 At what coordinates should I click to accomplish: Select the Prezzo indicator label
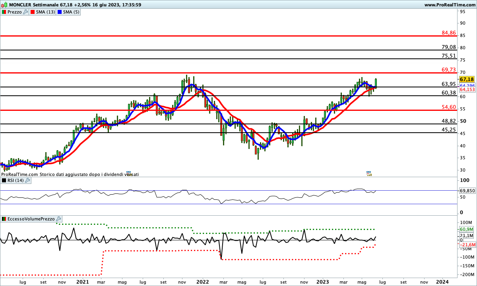coord(14,12)
